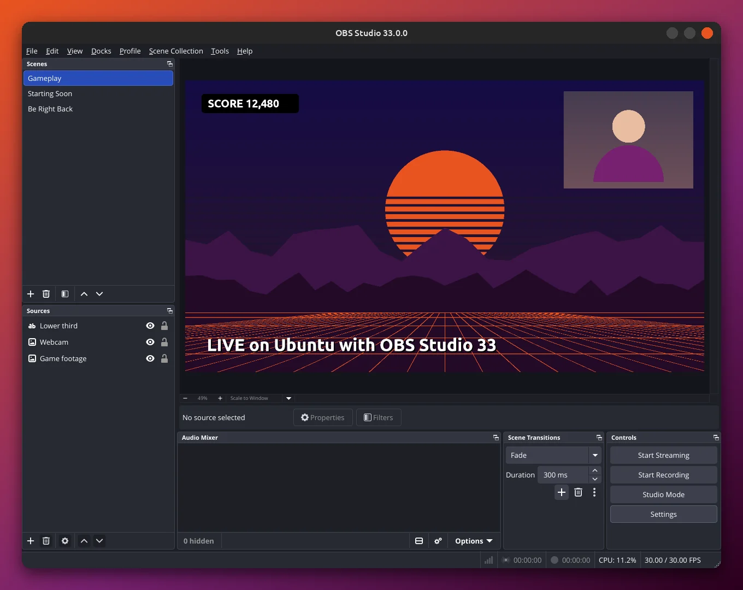The image size is (743, 590).
Task: Open the File menu
Action: [32, 51]
